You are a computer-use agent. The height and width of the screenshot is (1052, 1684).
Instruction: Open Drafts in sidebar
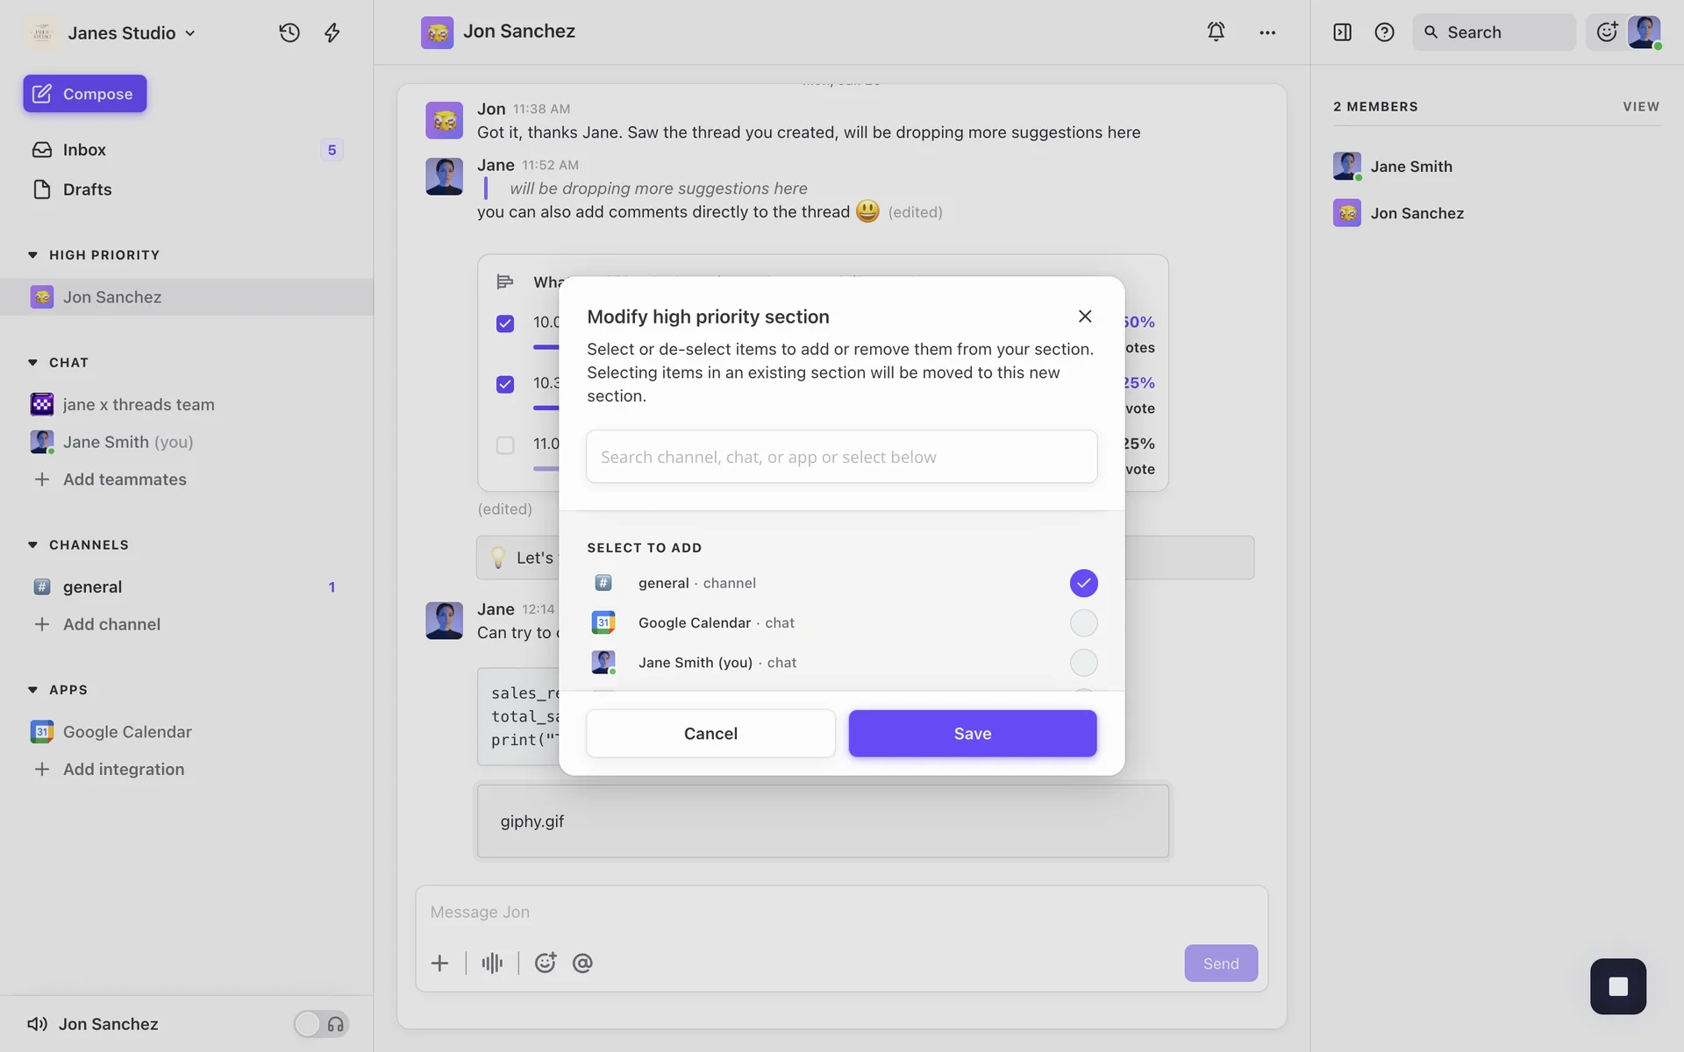(x=87, y=189)
